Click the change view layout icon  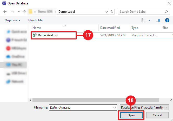(x=144, y=20)
